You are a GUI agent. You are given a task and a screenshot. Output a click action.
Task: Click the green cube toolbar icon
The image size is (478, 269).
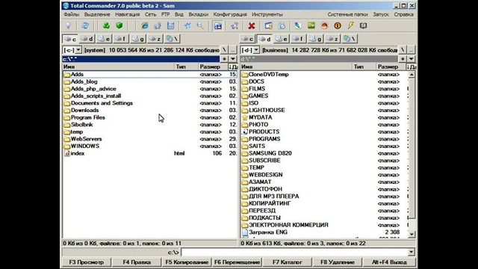tap(119, 25)
